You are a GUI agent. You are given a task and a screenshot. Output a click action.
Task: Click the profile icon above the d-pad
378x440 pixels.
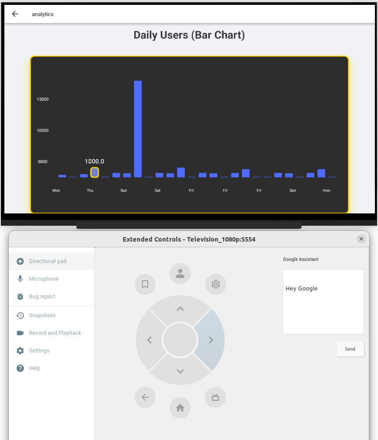pyautogui.click(x=180, y=273)
